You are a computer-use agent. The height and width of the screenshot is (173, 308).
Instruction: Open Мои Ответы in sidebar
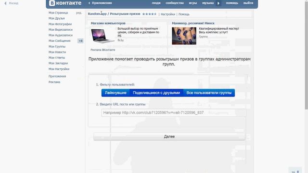57,58
